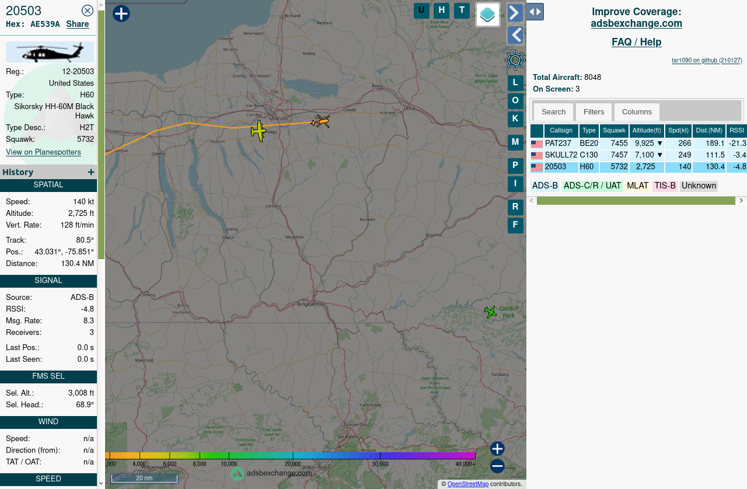Toggle the U map button

(x=421, y=11)
